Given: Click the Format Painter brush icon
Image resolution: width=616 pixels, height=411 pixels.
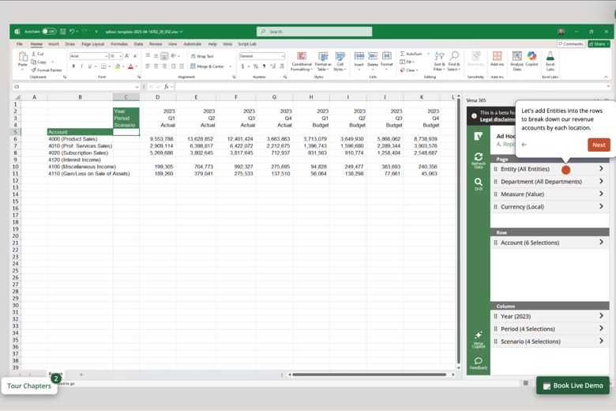Looking at the screenshot, I should click(34, 70).
